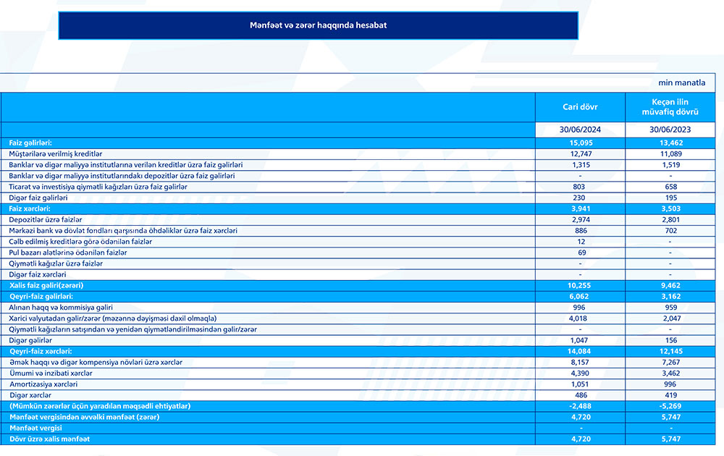Click the 'Amortizasiya xərcləri' row label

pos(43,384)
